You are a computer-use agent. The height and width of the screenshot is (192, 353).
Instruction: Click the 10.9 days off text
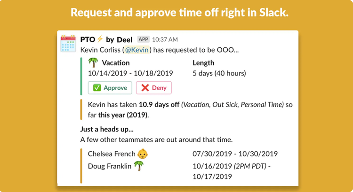[159, 104]
